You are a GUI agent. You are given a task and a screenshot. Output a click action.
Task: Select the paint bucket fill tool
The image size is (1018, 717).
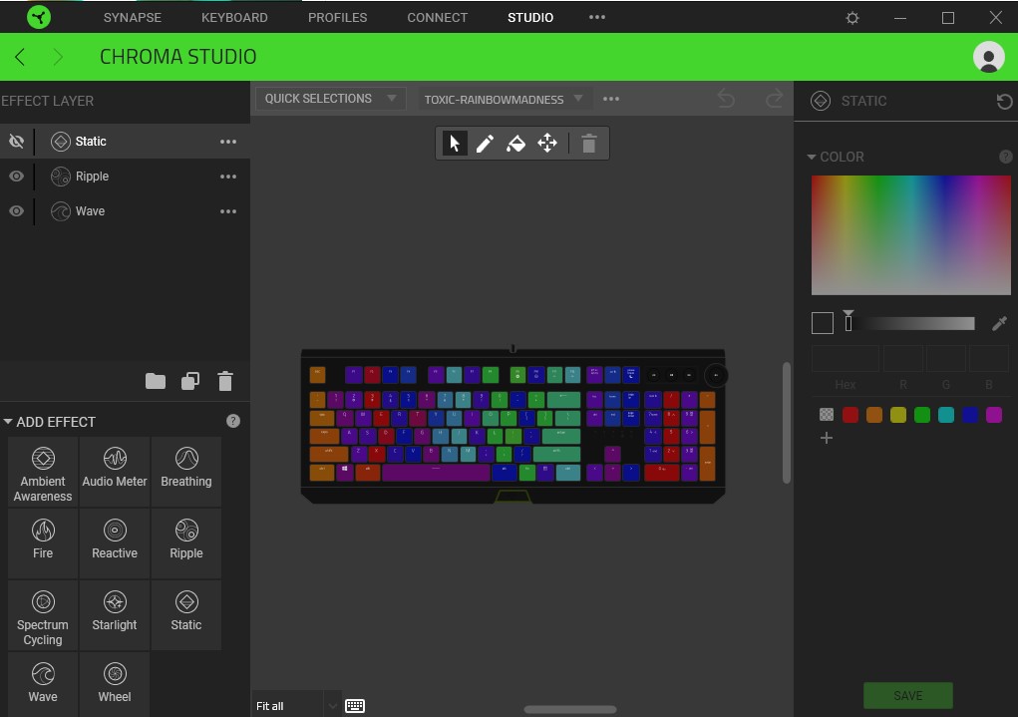coord(516,143)
